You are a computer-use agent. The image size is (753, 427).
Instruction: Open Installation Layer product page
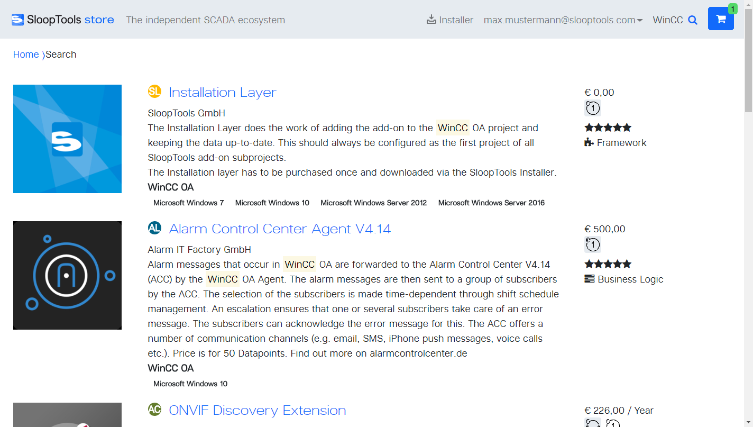click(223, 92)
